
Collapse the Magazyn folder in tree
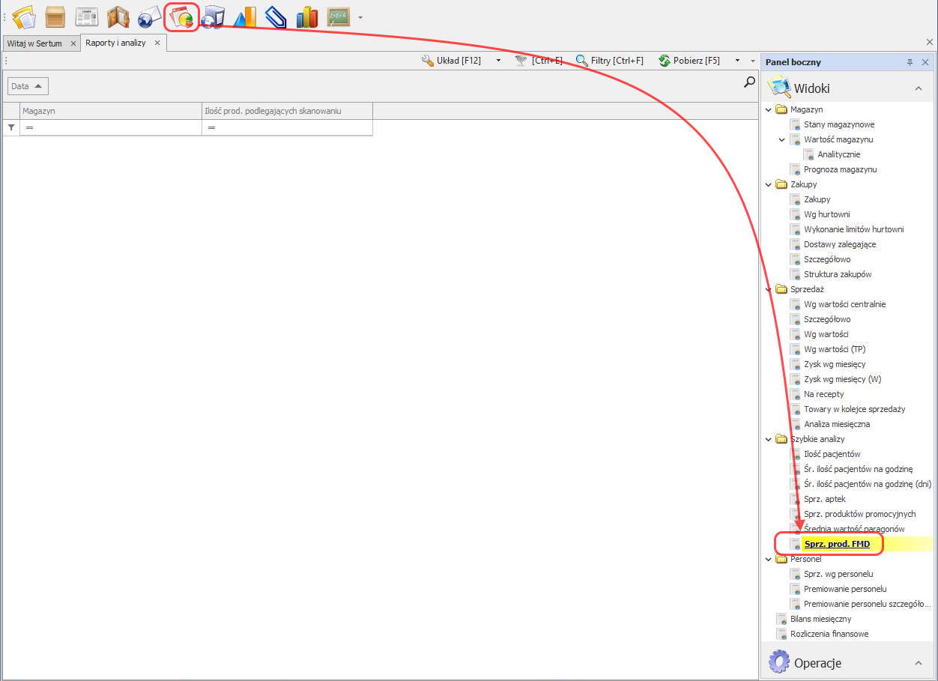point(769,109)
